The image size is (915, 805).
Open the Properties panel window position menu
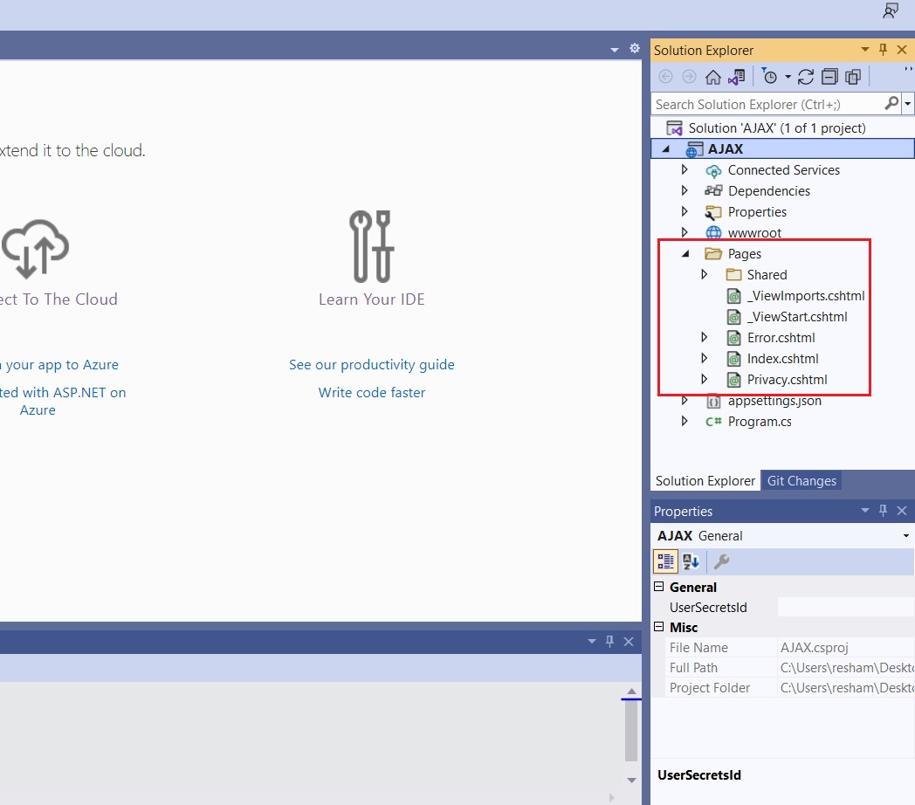(x=865, y=511)
